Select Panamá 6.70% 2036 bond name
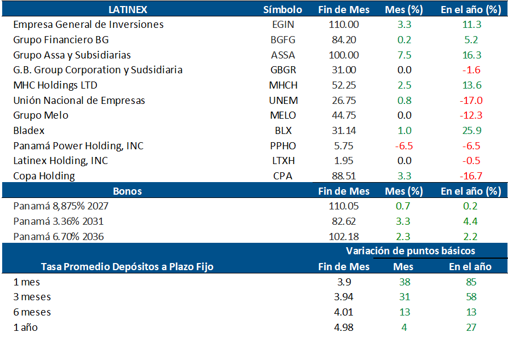This screenshot has height=356, width=508. pyautogui.click(x=59, y=237)
